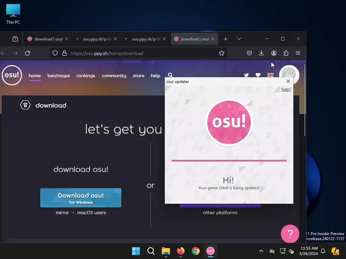
Task: Open the beatmaps navigation menu
Action: [x=58, y=76]
